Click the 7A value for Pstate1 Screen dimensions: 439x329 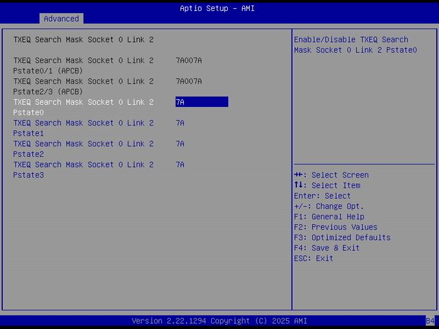[x=180, y=123]
